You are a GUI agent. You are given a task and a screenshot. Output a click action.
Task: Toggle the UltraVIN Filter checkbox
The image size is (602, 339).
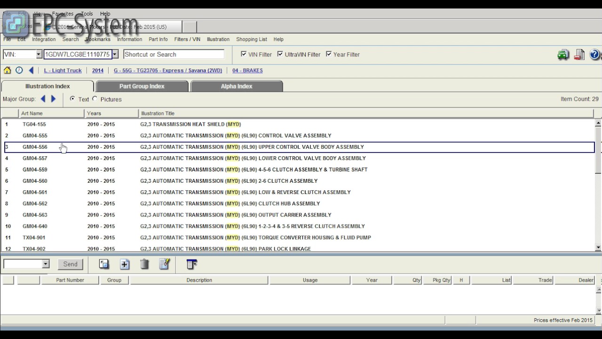coord(280,54)
